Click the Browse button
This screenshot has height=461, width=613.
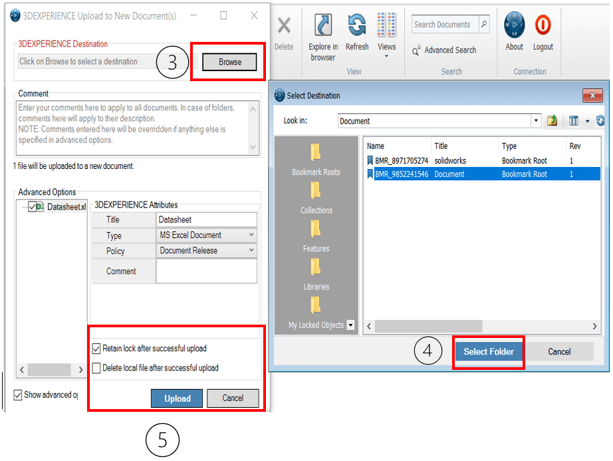pyautogui.click(x=229, y=62)
